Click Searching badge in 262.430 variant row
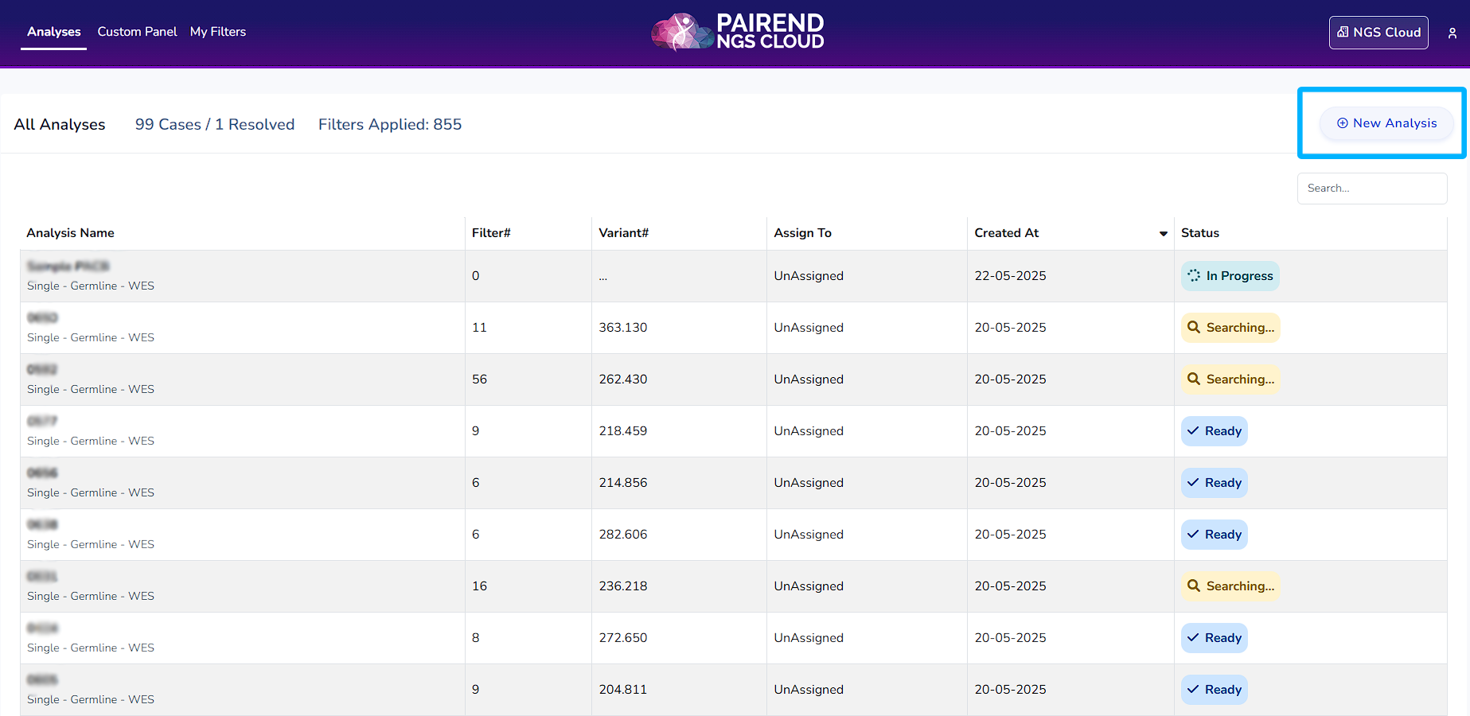Image resolution: width=1470 pixels, height=716 pixels. click(1230, 379)
